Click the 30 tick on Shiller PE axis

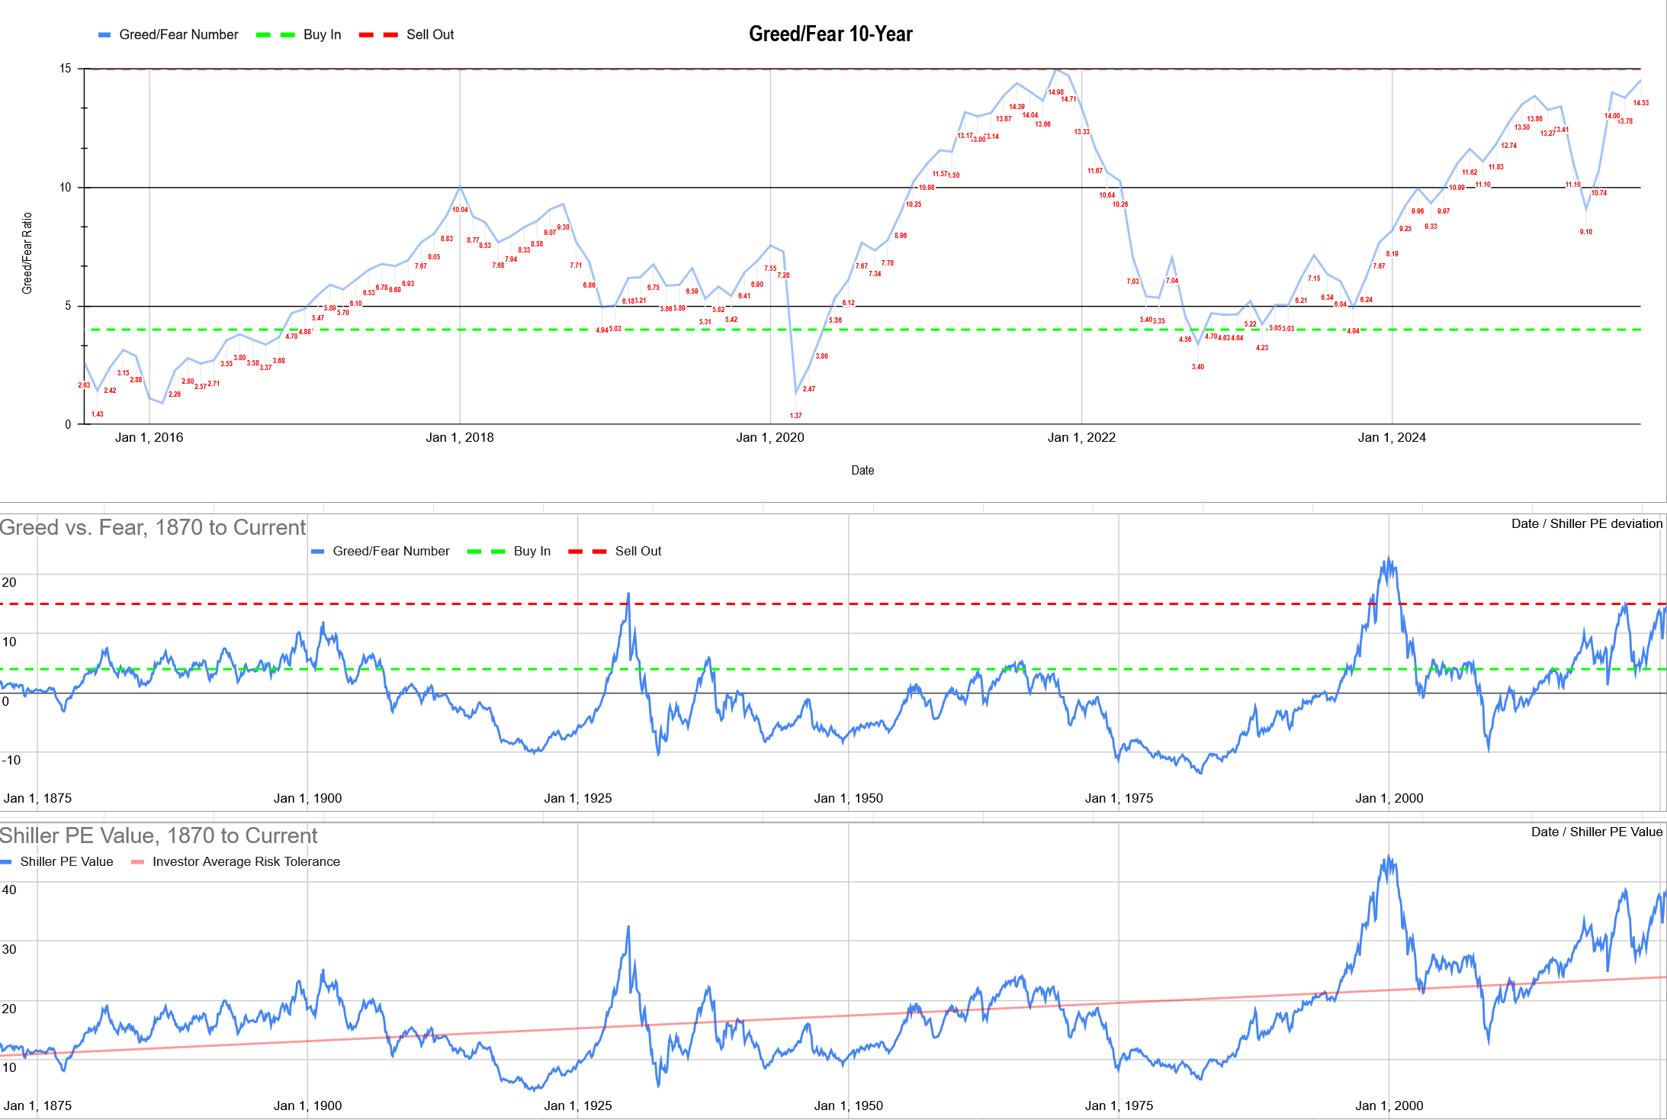[x=9, y=949]
